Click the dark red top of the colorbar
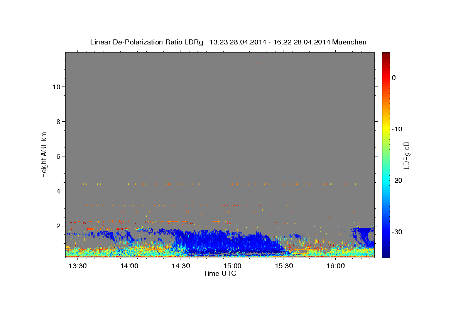Screen dimensions: 463x309 [x=386, y=55]
